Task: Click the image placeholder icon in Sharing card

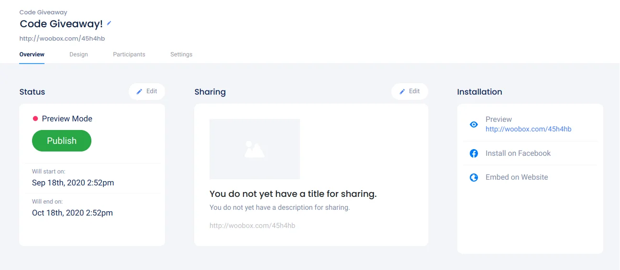Action: pos(255,149)
